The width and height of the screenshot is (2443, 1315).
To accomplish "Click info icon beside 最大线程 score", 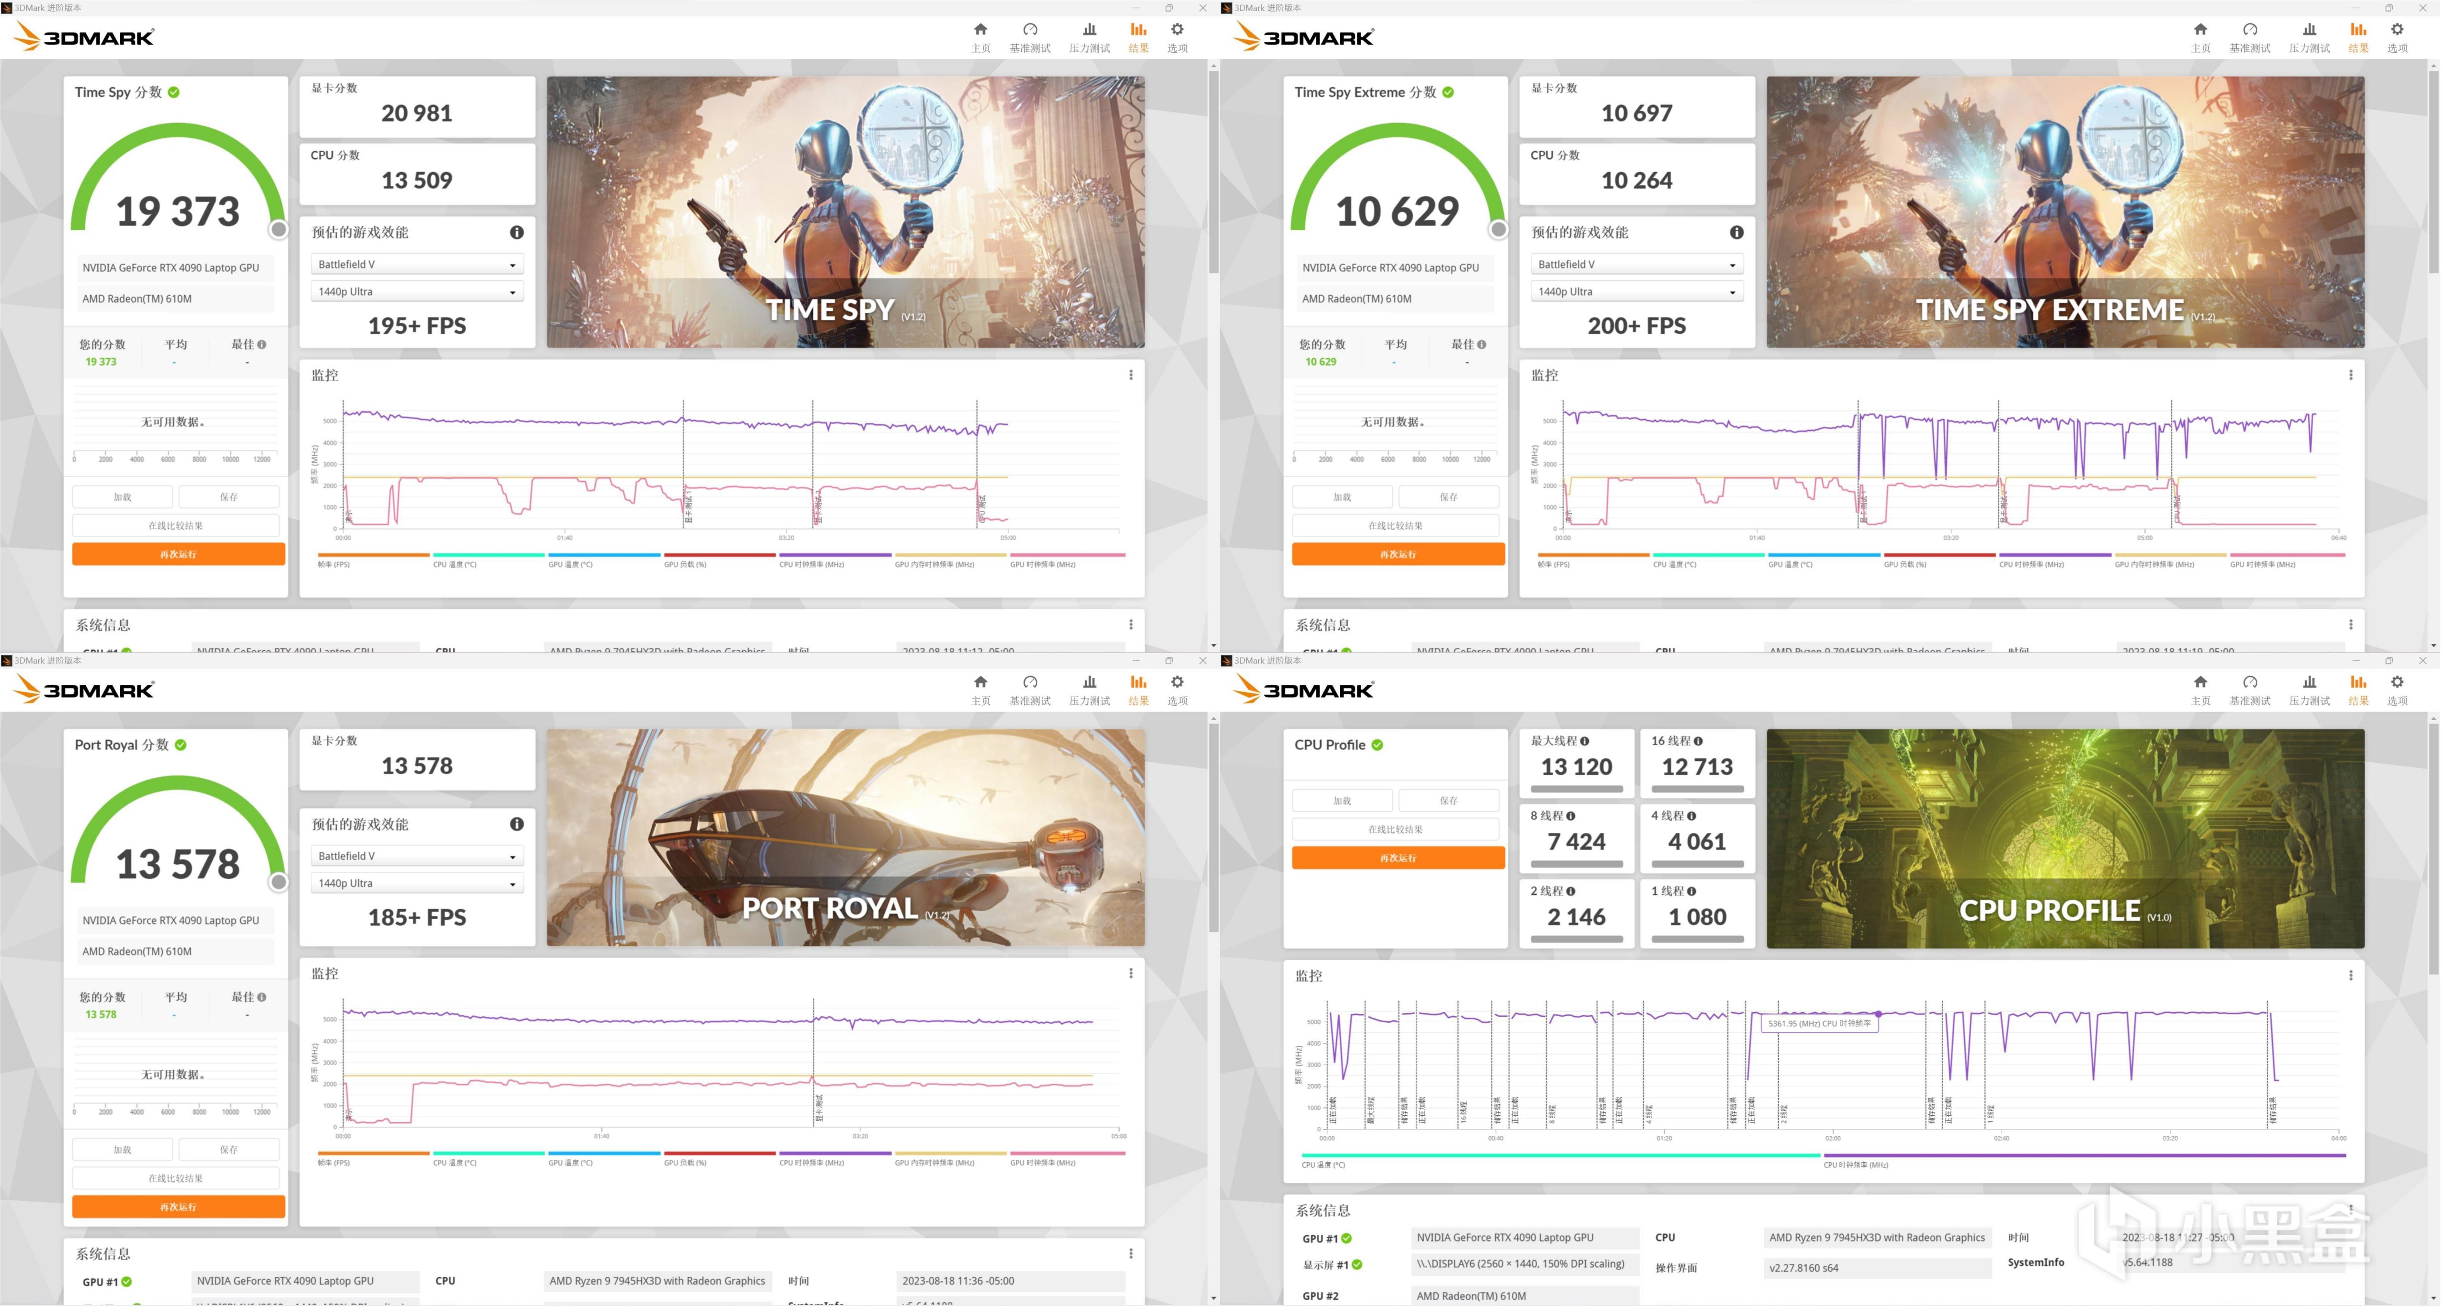I will click(x=1585, y=741).
